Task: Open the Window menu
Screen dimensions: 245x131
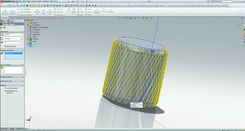Action: [46, 1]
